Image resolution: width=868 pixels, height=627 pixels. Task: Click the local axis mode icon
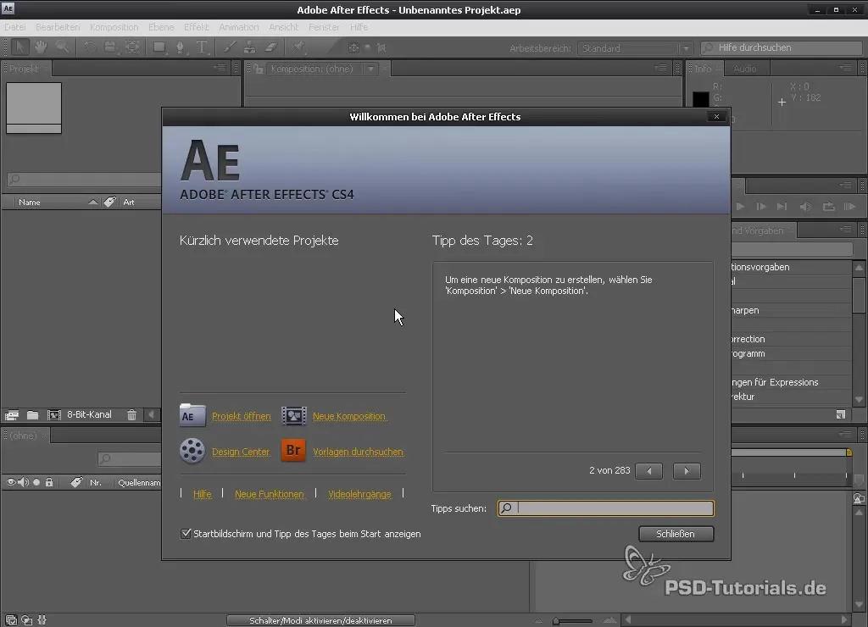(x=353, y=47)
